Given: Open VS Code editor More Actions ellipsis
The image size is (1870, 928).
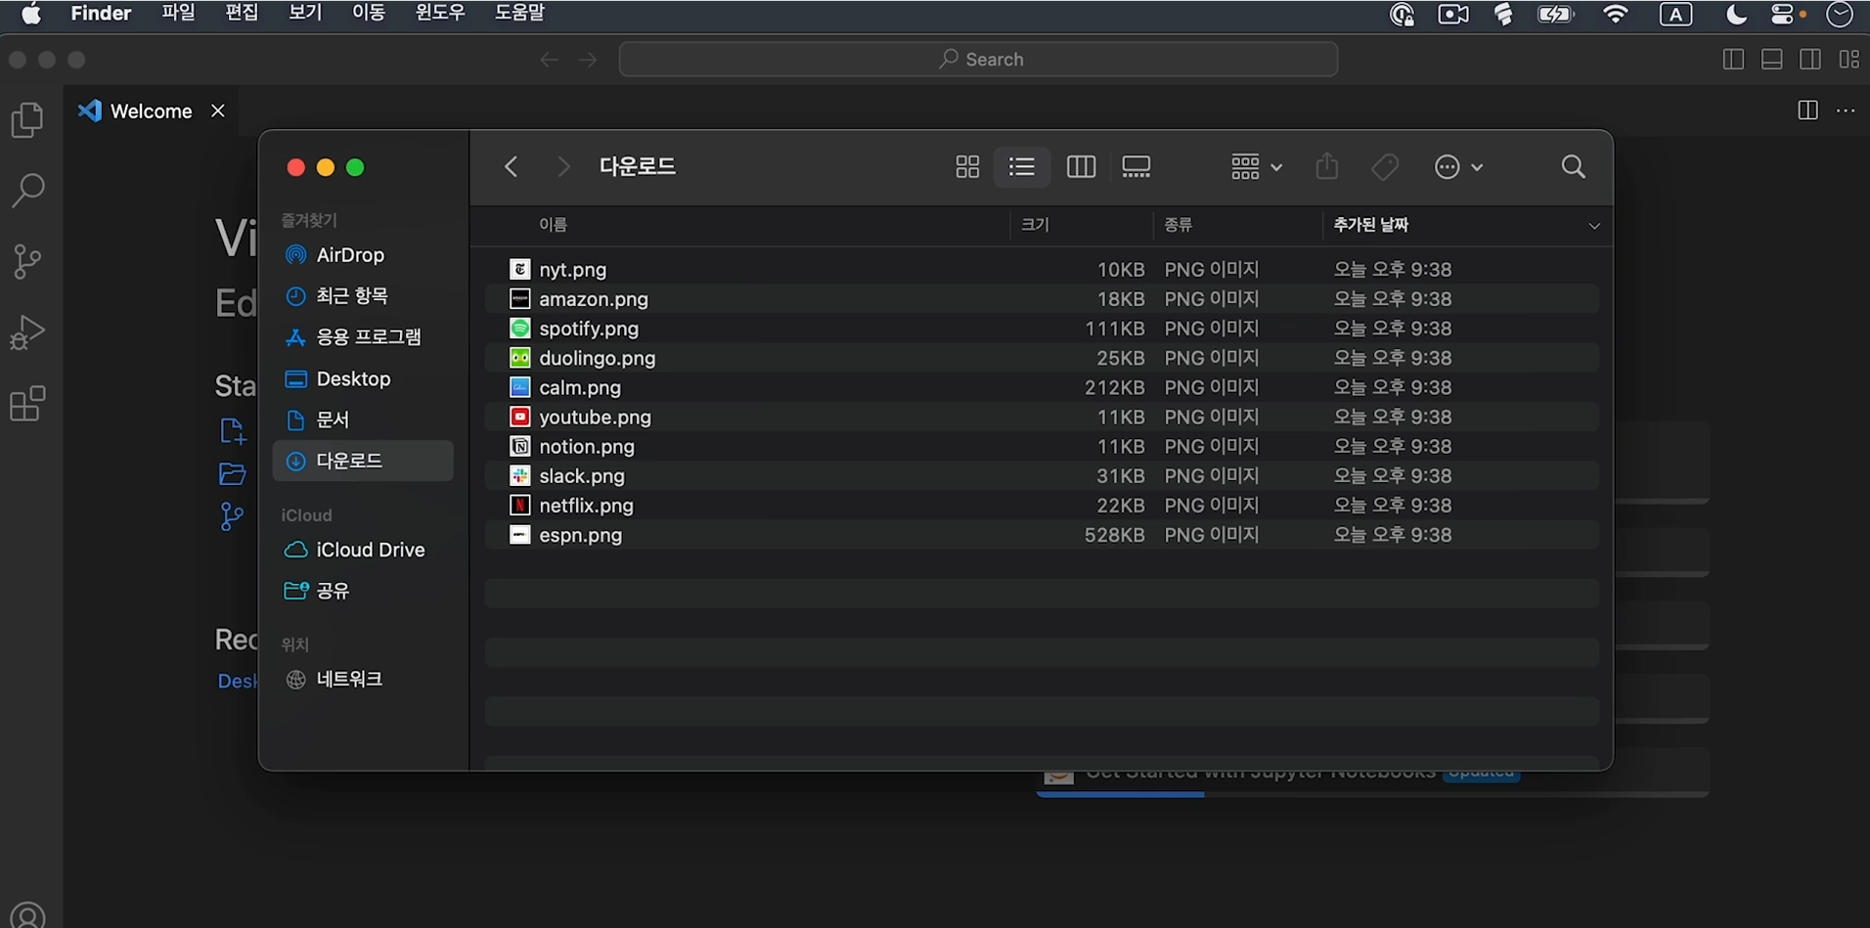Looking at the screenshot, I should (1846, 110).
